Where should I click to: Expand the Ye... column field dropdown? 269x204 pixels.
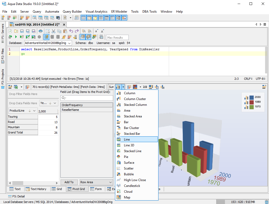[x=55, y=103]
